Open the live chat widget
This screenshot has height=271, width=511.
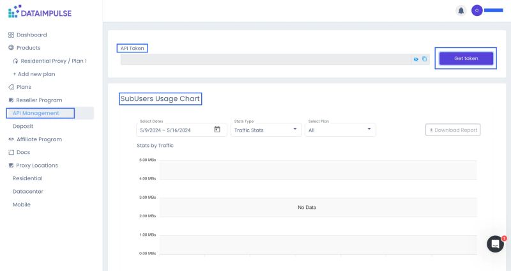click(x=496, y=244)
